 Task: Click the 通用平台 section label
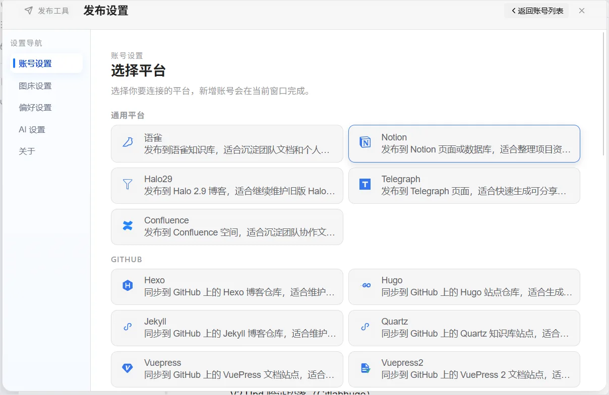tap(128, 115)
